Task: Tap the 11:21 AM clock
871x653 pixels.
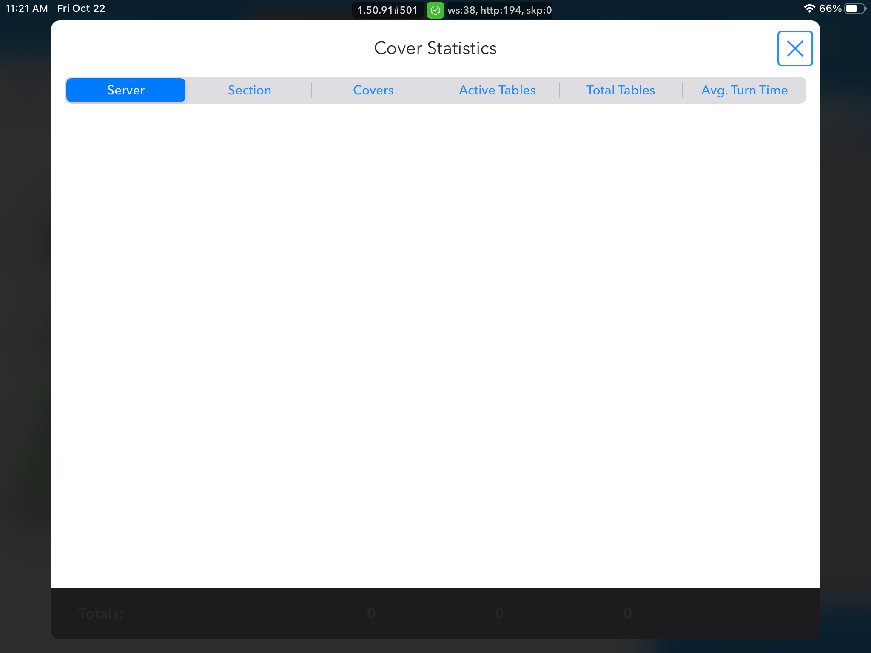Action: tap(26, 9)
